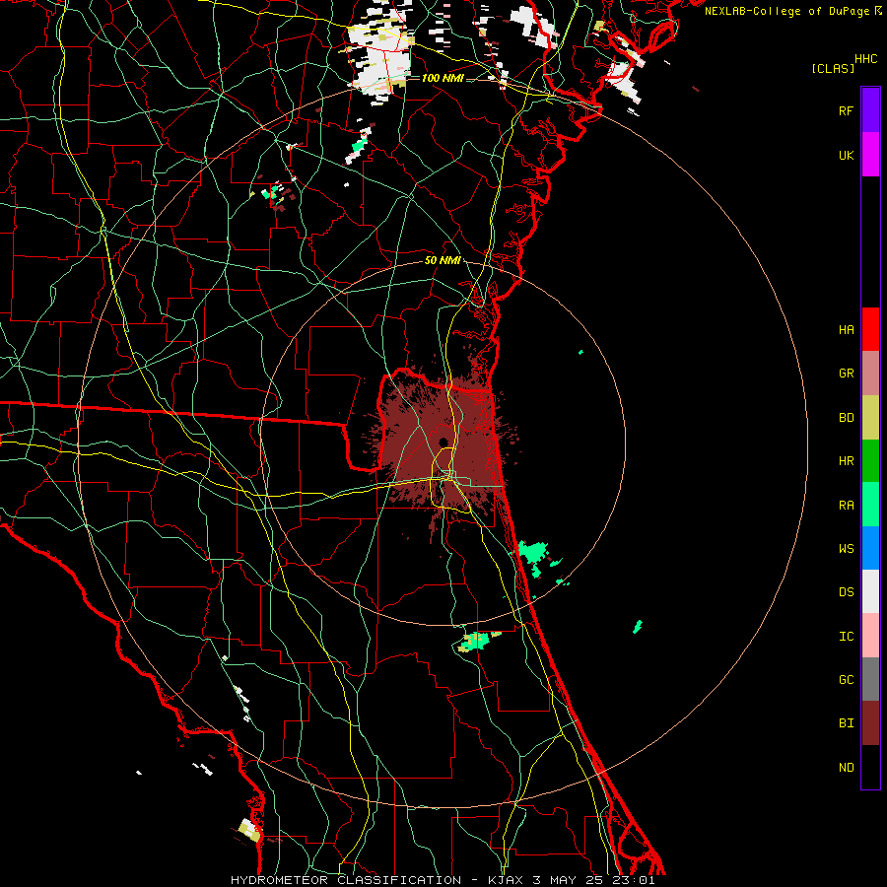
Task: Click the WS legend label
Action: (846, 548)
